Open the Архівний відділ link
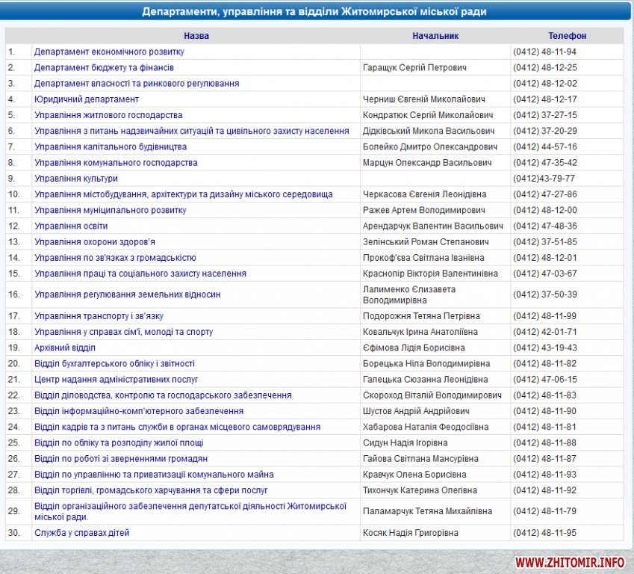This screenshot has height=574, width=634. 65,348
